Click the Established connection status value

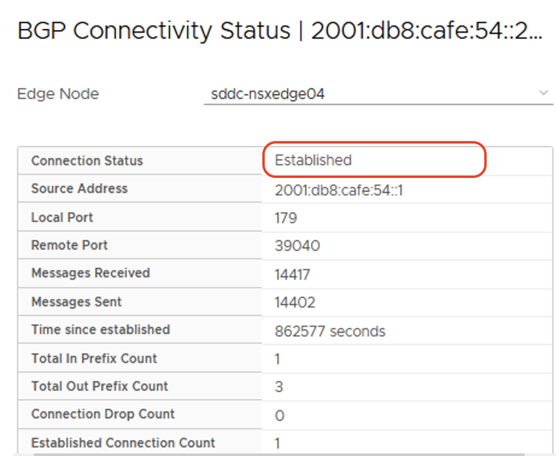coord(313,160)
